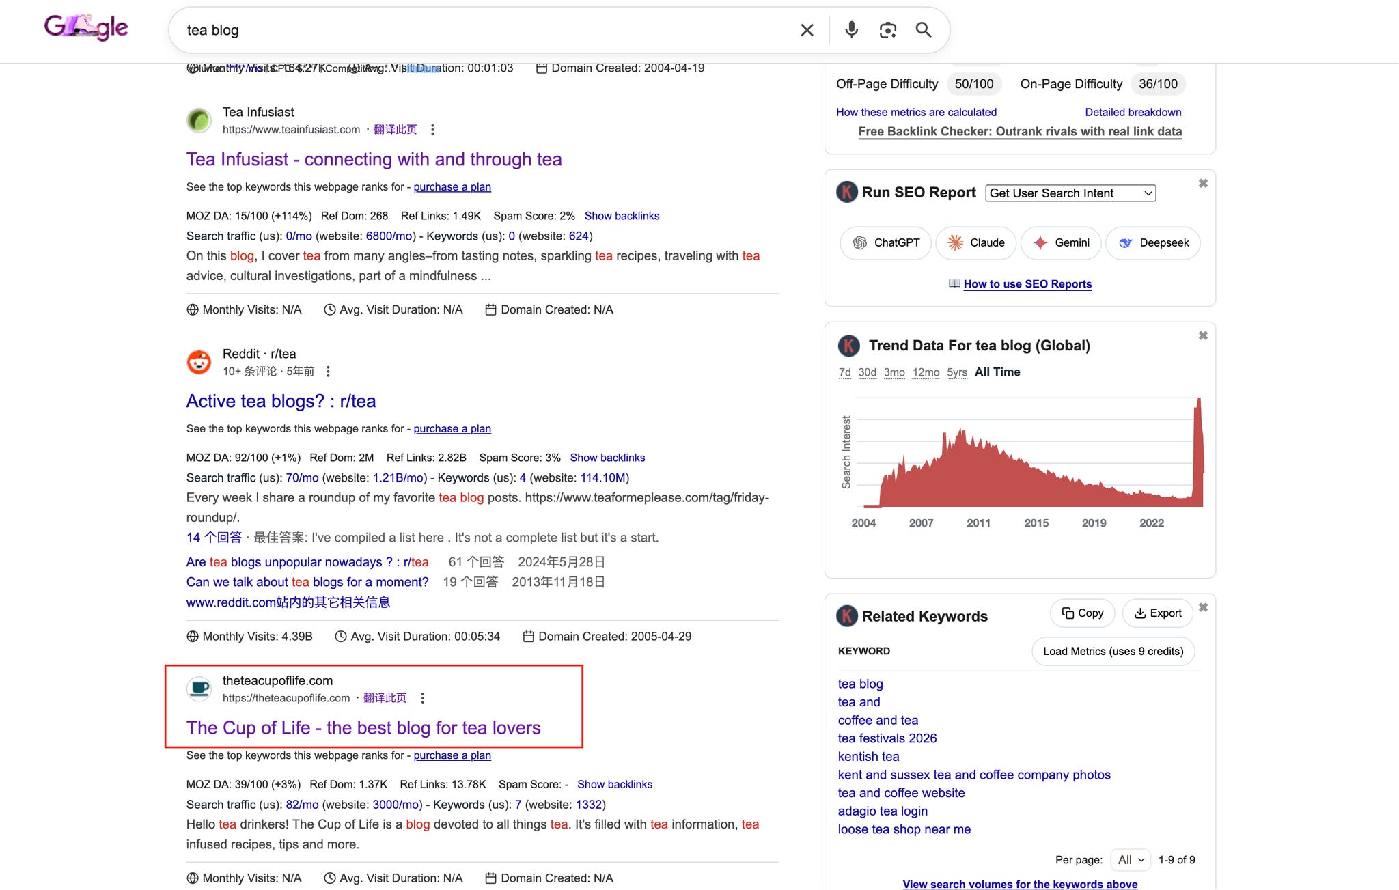The image size is (1399, 890).
Task: Open the 'Active tea blogs? : r/tea' result
Action: pyautogui.click(x=281, y=401)
